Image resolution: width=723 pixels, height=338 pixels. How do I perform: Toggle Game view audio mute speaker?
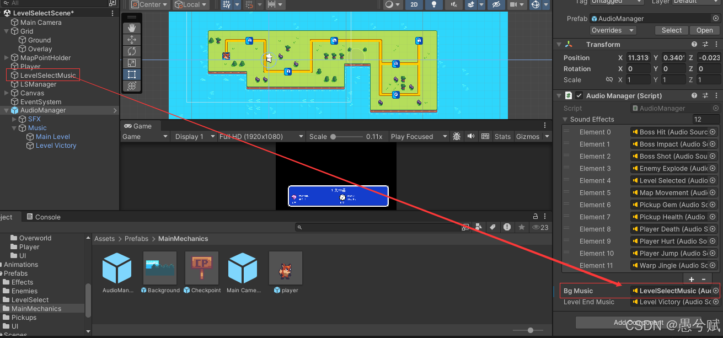pyautogui.click(x=471, y=136)
